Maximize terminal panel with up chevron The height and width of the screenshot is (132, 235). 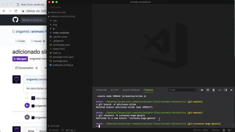tap(220, 90)
